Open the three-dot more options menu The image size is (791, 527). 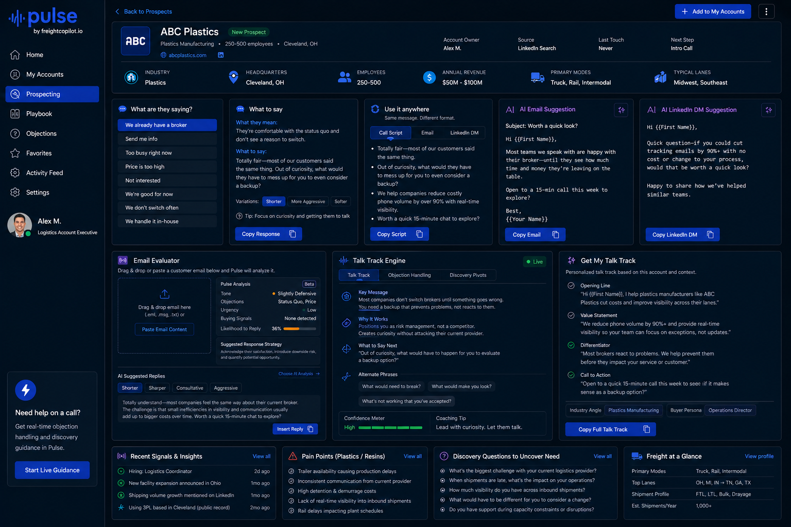click(766, 11)
